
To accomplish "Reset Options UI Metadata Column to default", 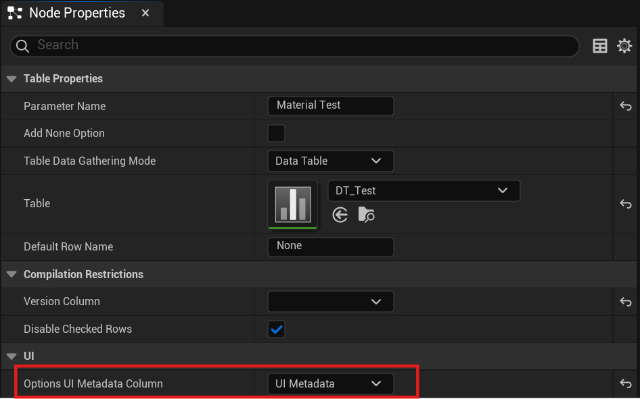I will click(x=626, y=383).
